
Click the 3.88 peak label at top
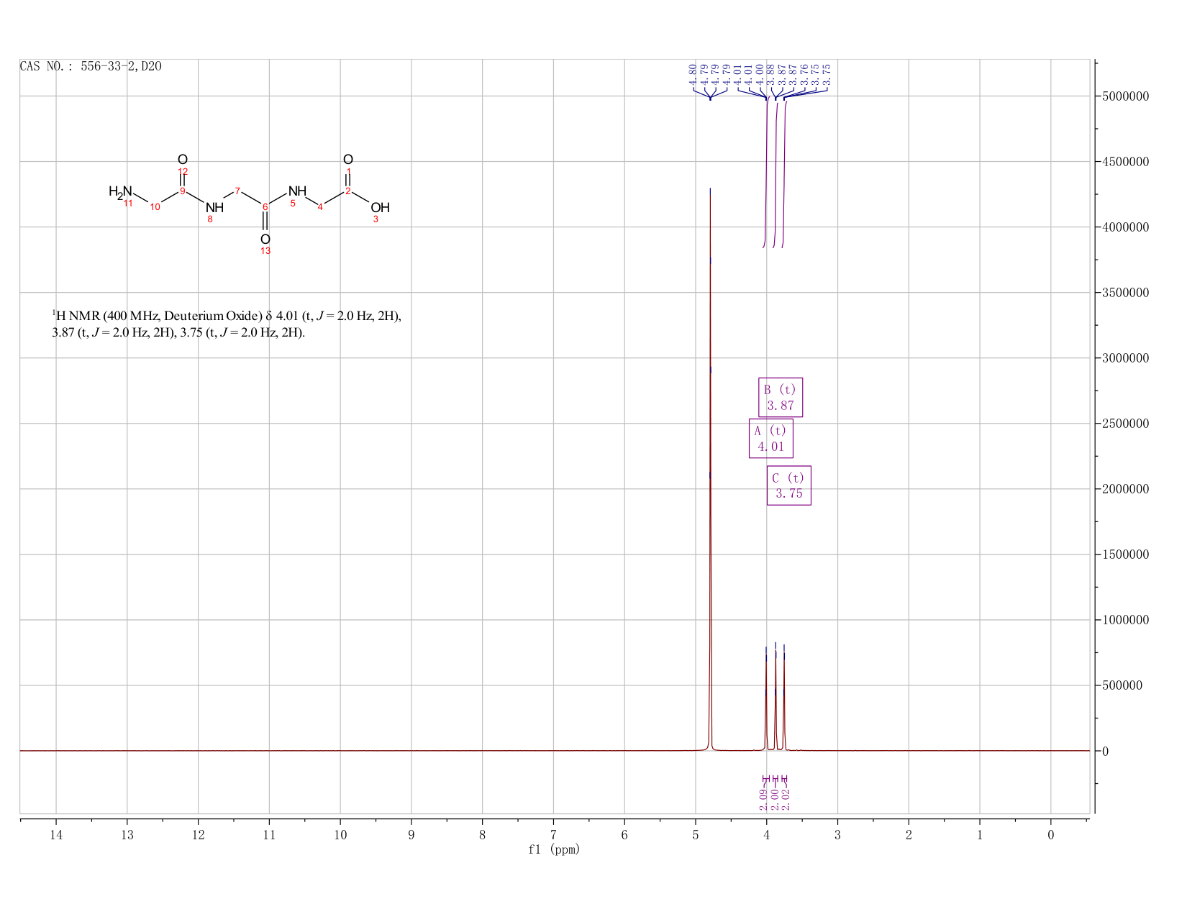771,74
